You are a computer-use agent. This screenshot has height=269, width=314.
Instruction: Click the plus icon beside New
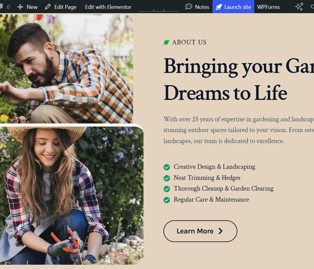[x=20, y=7]
